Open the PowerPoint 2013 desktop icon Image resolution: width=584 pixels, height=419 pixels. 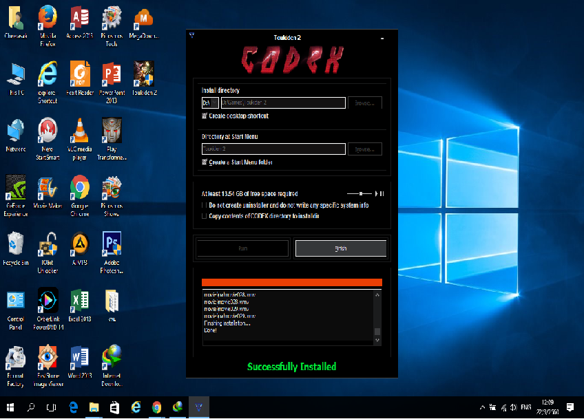(112, 83)
